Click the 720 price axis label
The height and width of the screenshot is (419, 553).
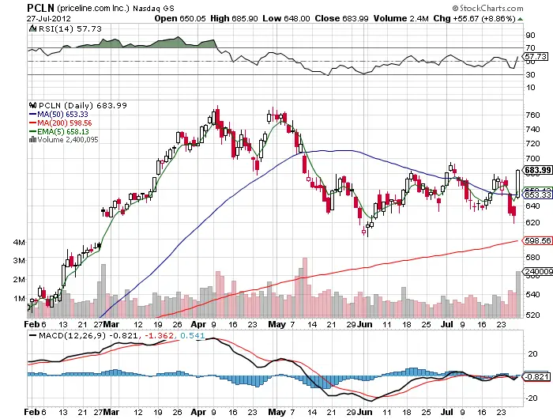click(x=532, y=144)
